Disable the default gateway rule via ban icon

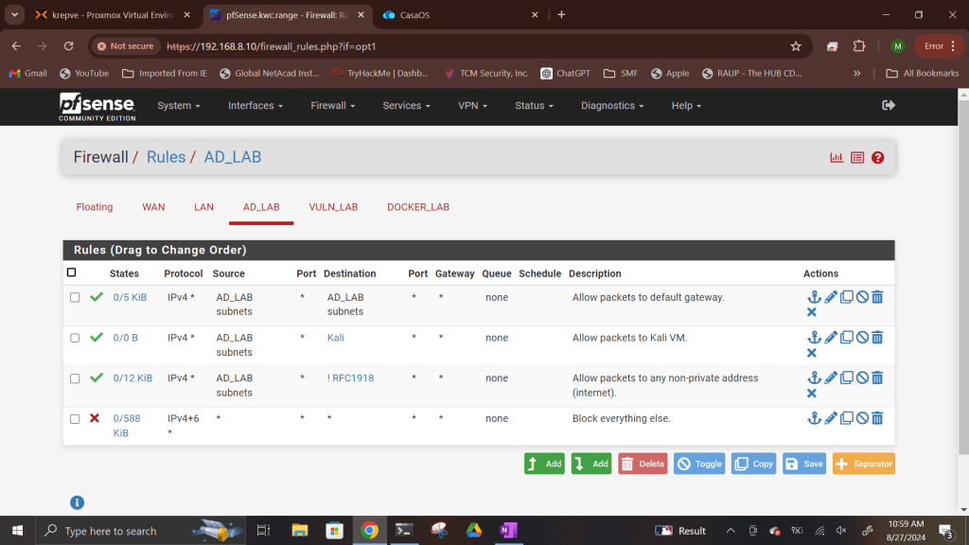(862, 297)
